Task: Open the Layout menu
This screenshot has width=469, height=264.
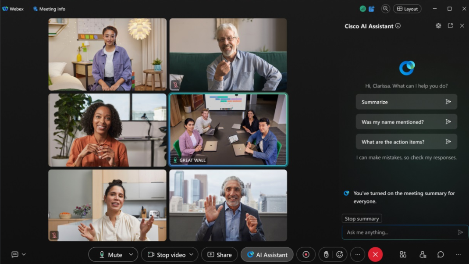Action: [x=407, y=9]
